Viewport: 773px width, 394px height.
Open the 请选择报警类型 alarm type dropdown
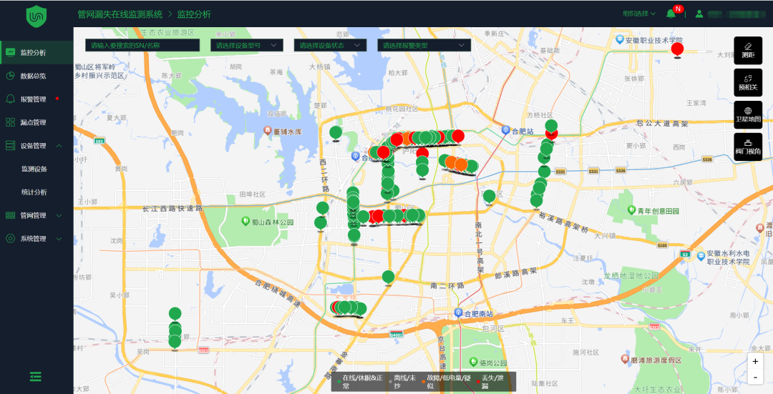click(x=424, y=45)
